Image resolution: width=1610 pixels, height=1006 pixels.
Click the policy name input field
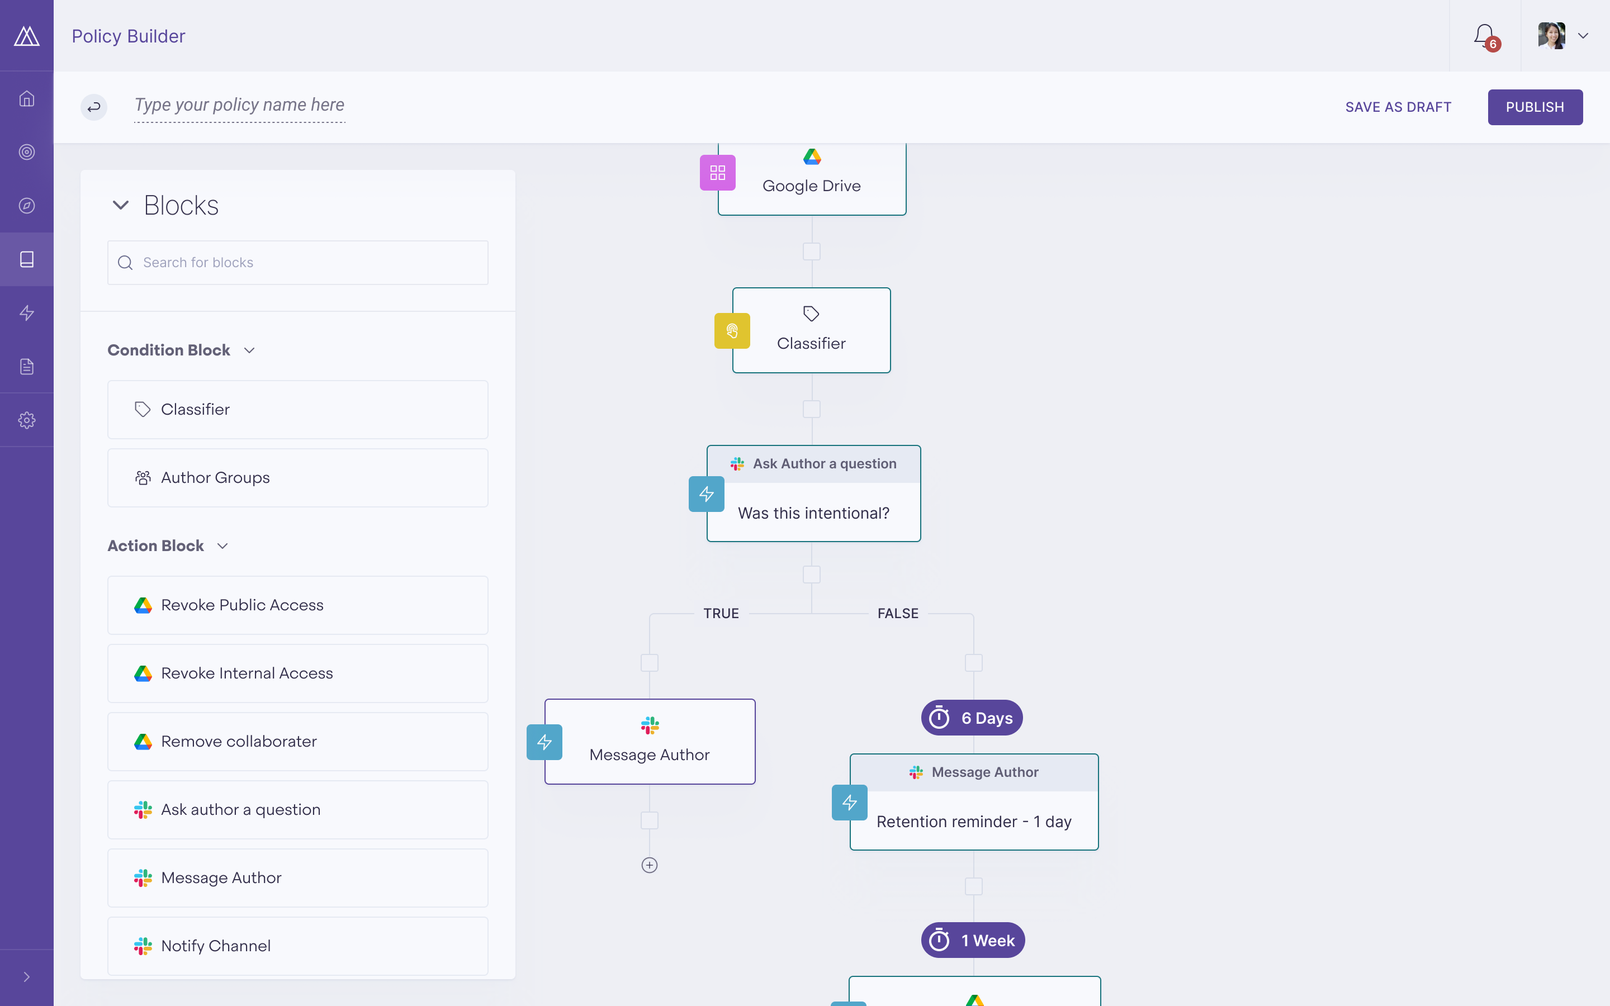[239, 105]
